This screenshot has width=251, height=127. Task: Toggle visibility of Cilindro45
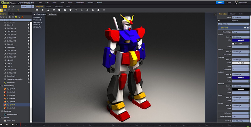[x=29, y=25]
